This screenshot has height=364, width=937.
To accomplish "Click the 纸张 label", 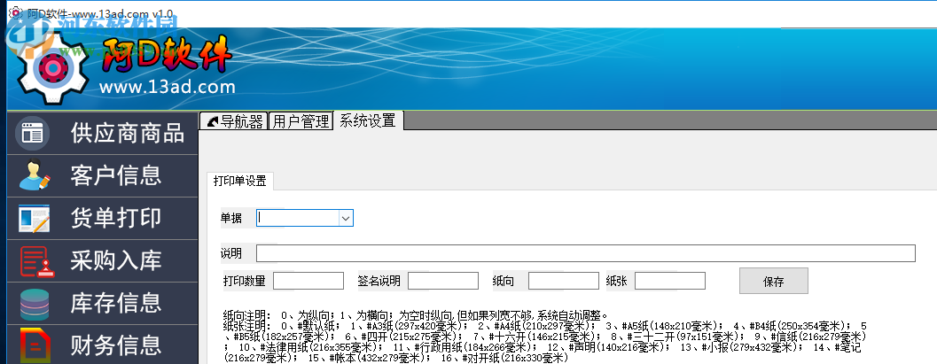I will [x=617, y=281].
